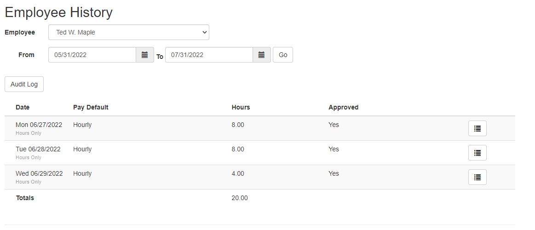
Task: Open the From date calendar picker
Action: coord(144,55)
